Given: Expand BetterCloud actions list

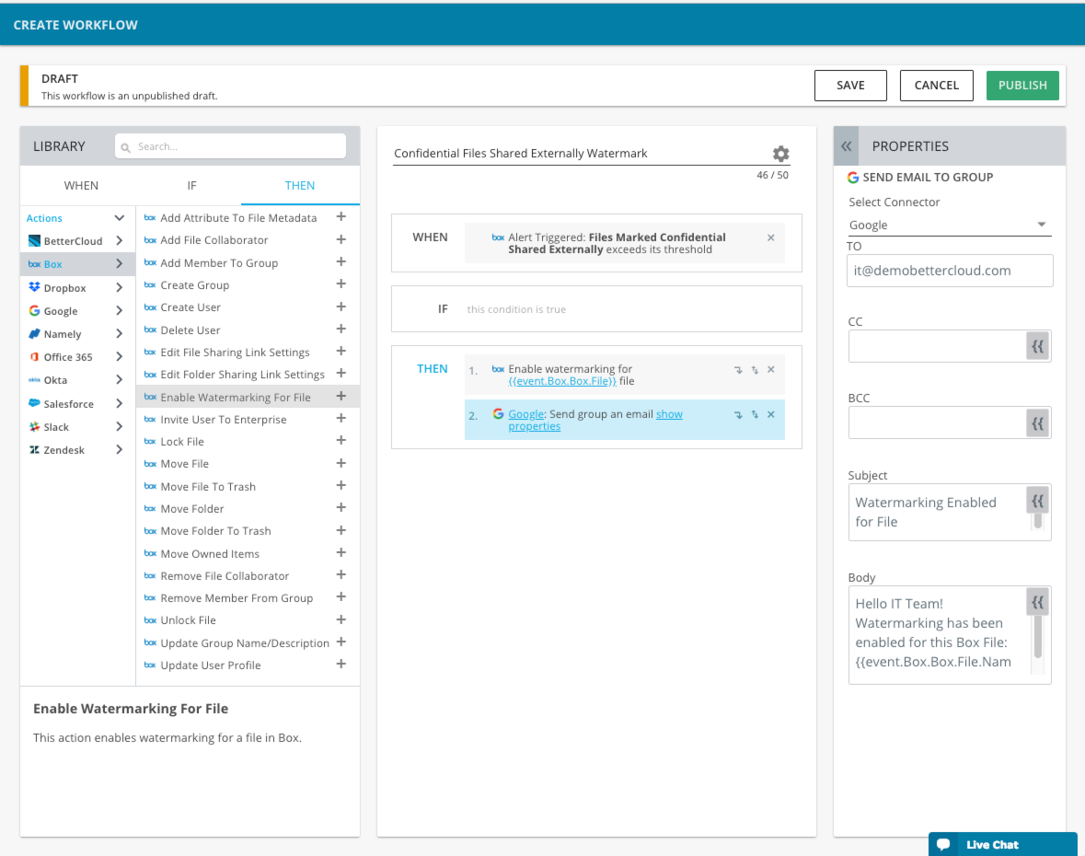Looking at the screenshot, I should pyautogui.click(x=119, y=241).
